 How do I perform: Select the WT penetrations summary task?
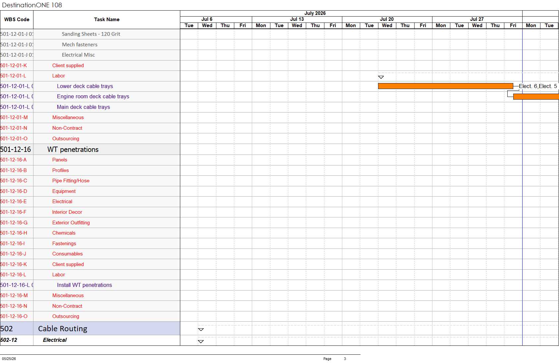point(73,150)
